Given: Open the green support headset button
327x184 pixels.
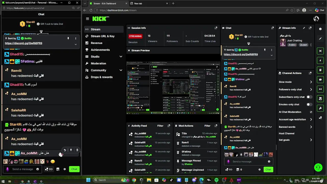Looking at the screenshot, I should [x=318, y=168].
